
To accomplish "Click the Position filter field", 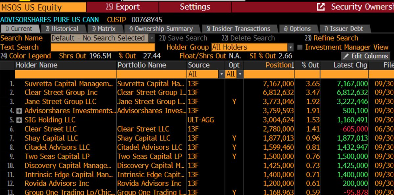I will click(269, 74).
